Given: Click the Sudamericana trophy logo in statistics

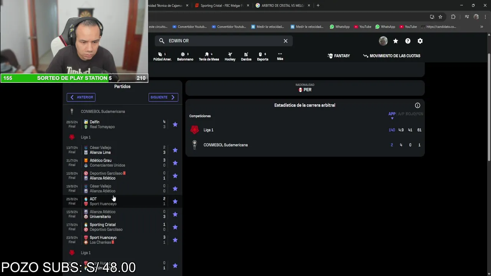Looking at the screenshot, I should click(194, 145).
